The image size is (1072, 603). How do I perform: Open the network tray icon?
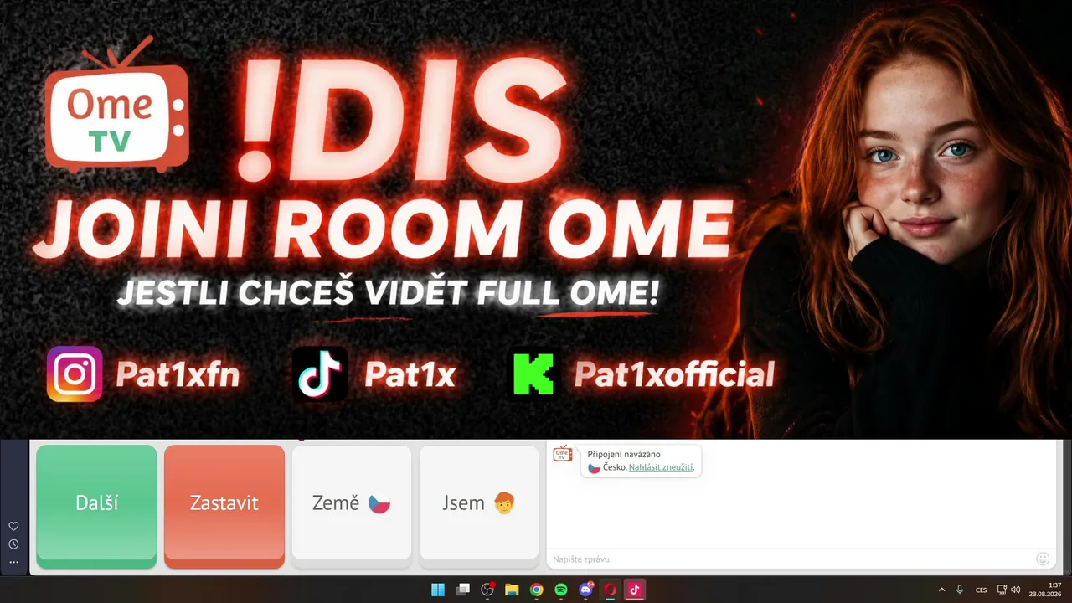click(x=1002, y=590)
